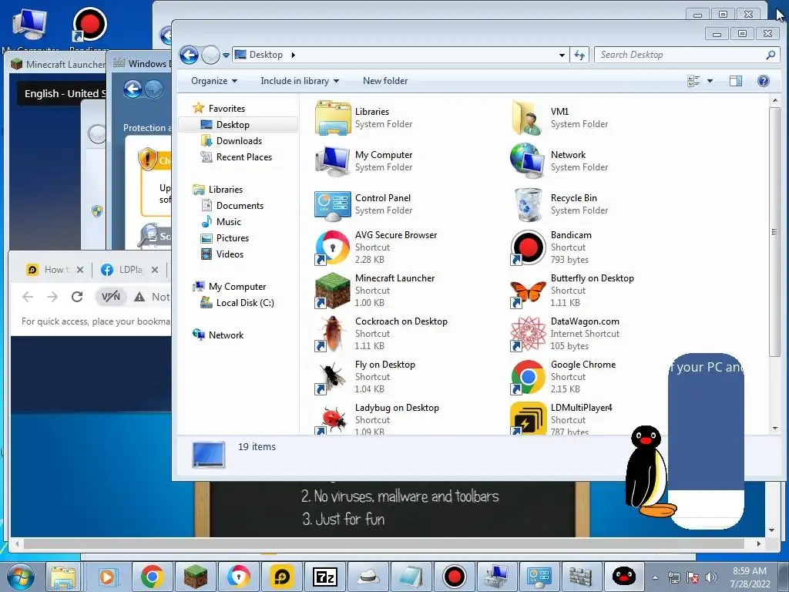Click the file list vertical scrollbar
The width and height of the screenshot is (789, 592).
[x=774, y=231]
